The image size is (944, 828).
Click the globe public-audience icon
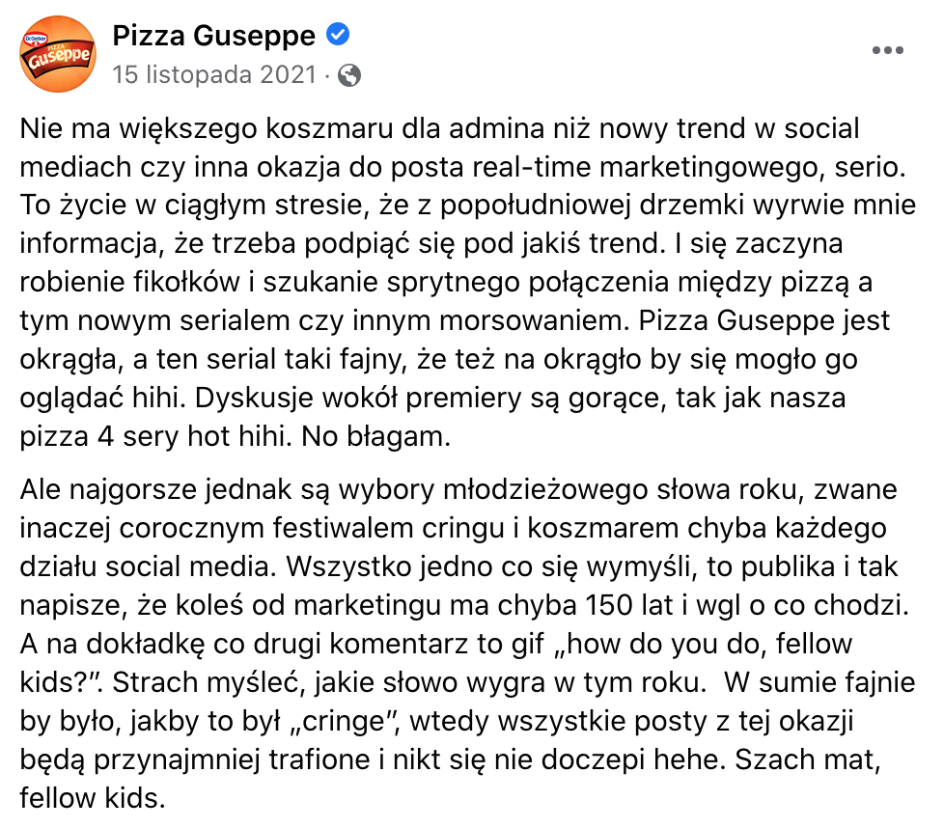(349, 75)
